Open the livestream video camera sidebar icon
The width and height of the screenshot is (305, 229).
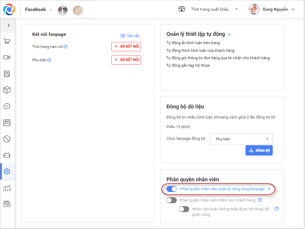point(7,57)
